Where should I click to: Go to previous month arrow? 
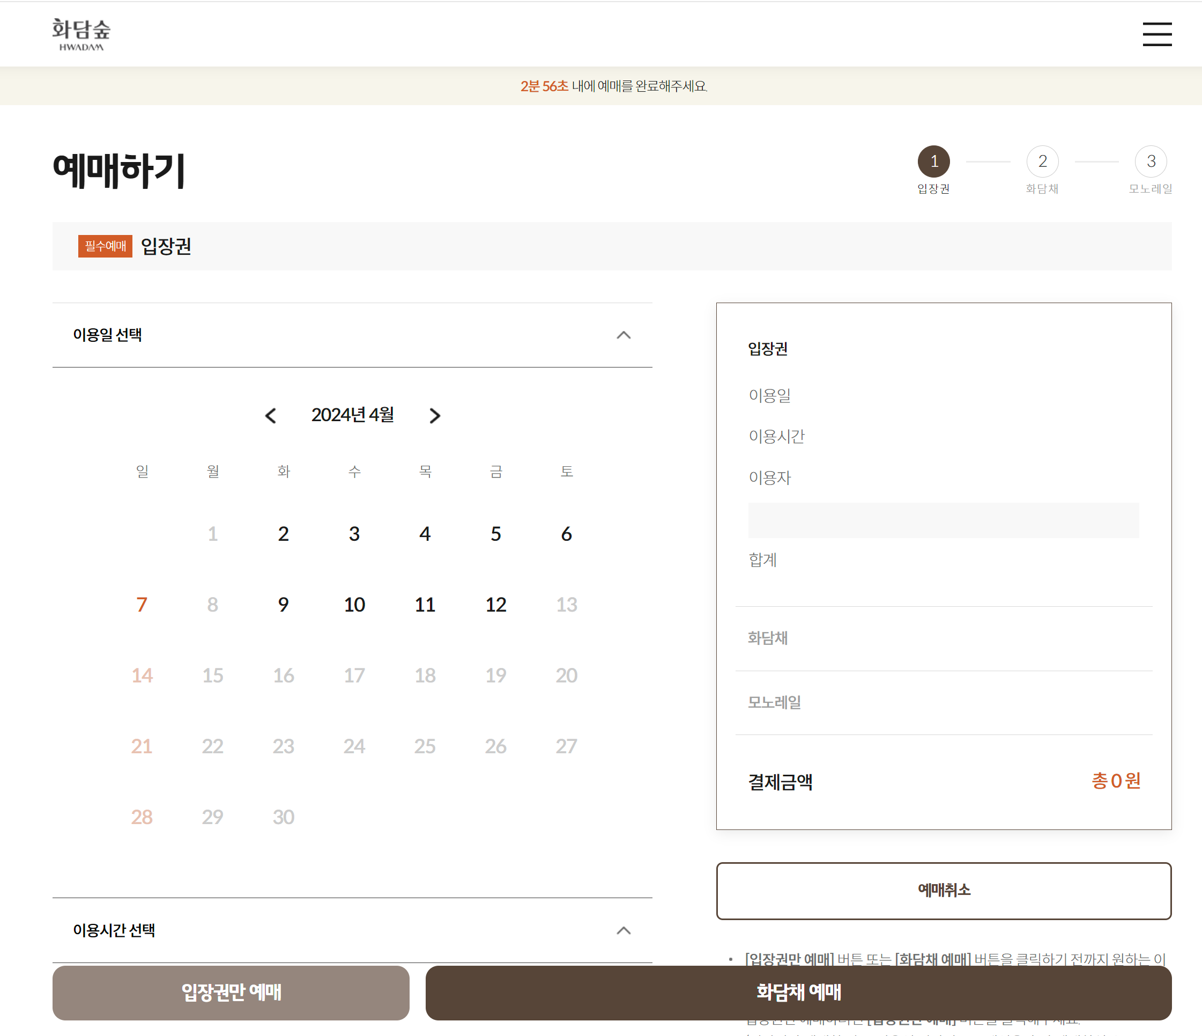click(x=270, y=416)
